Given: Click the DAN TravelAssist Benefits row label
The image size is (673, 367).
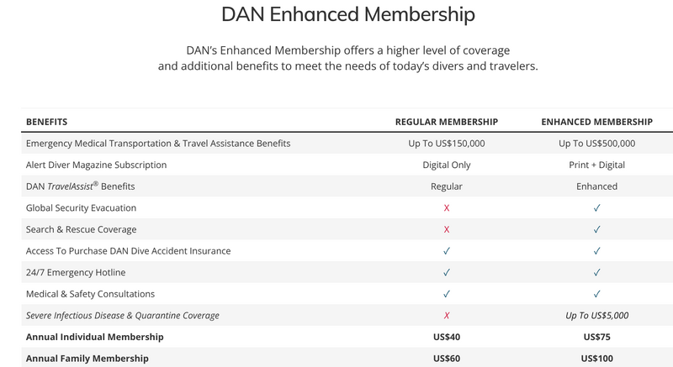Looking at the screenshot, I should pyautogui.click(x=80, y=186).
